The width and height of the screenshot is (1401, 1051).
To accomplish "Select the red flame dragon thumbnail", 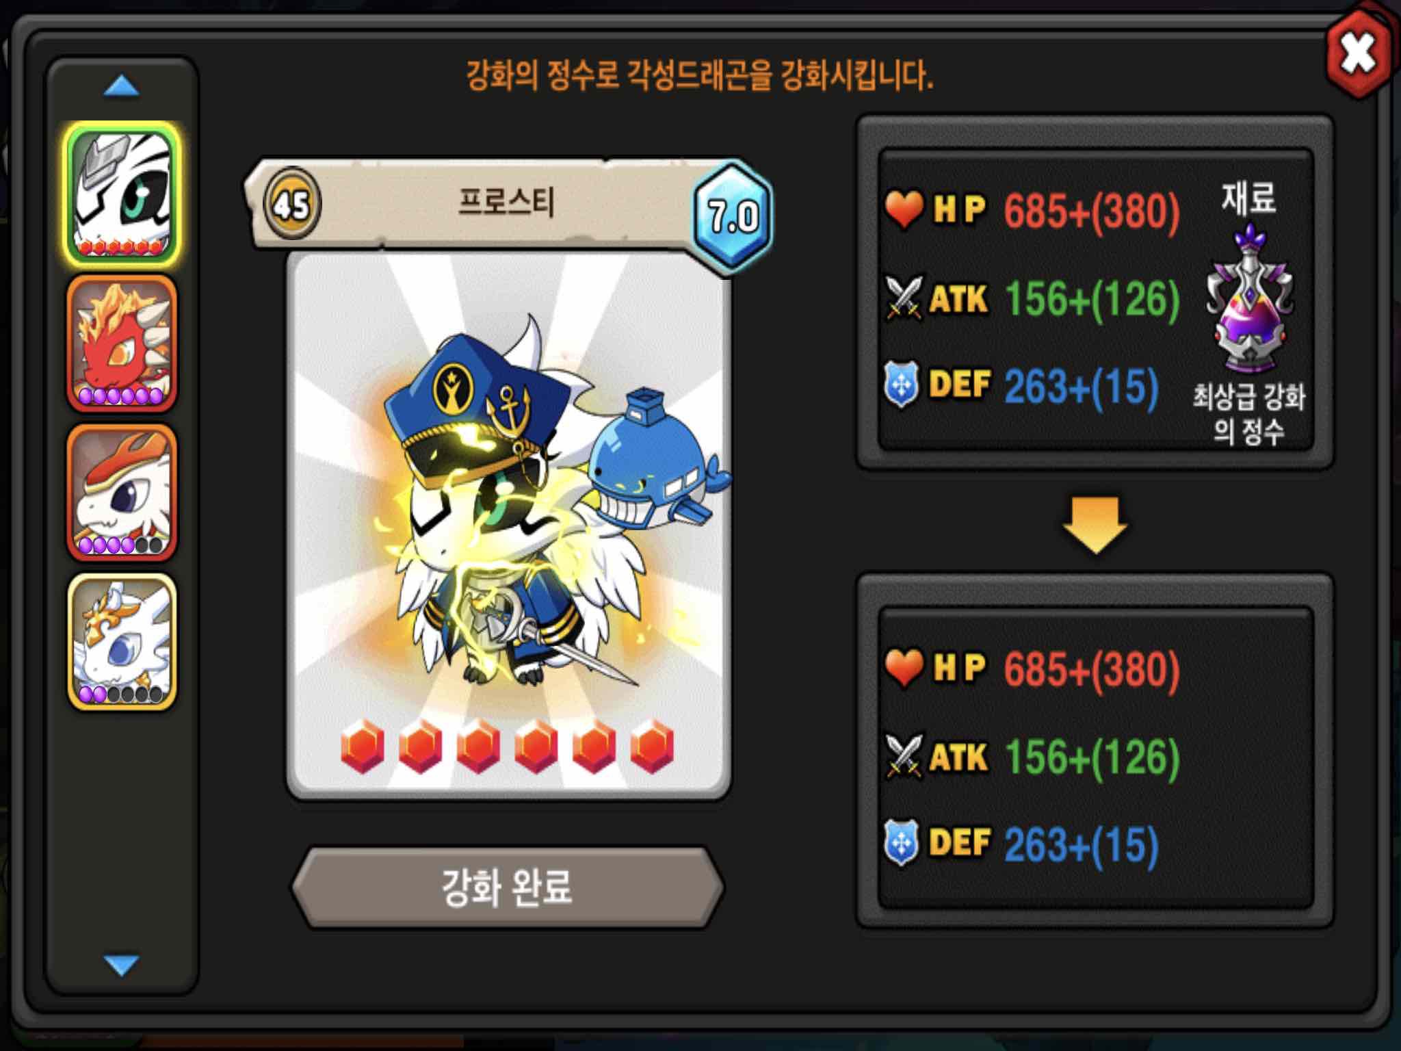I will [122, 343].
